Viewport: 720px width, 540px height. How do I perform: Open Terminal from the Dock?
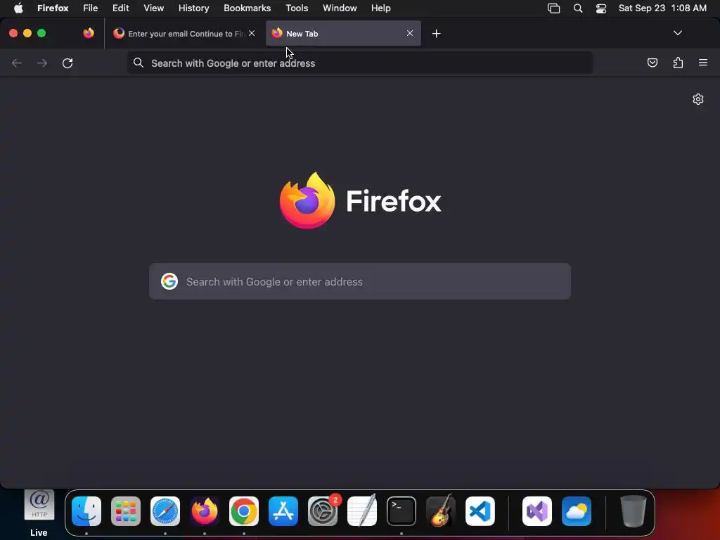pos(401,511)
